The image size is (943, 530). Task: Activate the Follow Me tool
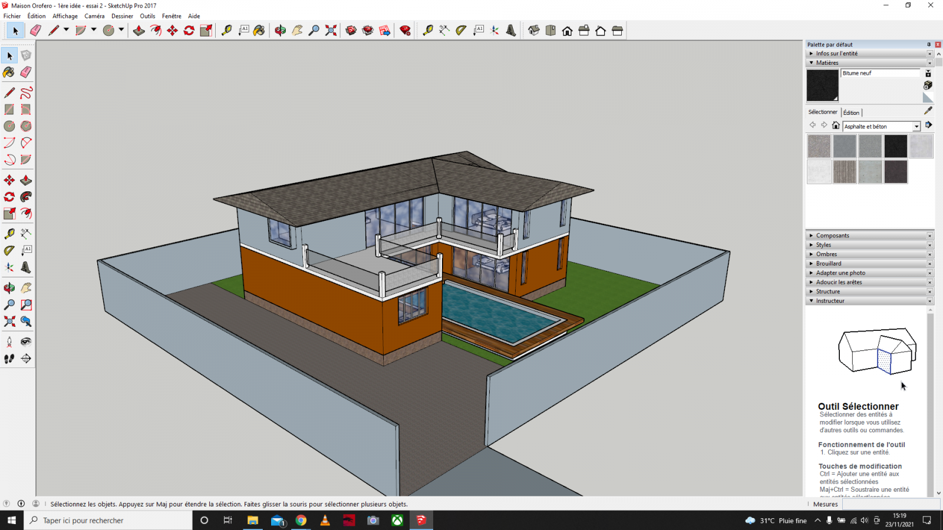click(26, 197)
